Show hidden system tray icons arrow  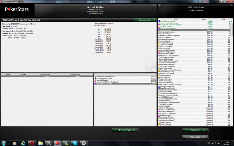212,143
